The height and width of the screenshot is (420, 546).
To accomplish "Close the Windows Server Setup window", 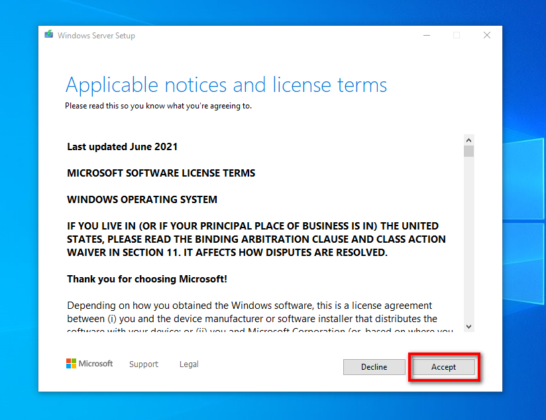I will [487, 36].
